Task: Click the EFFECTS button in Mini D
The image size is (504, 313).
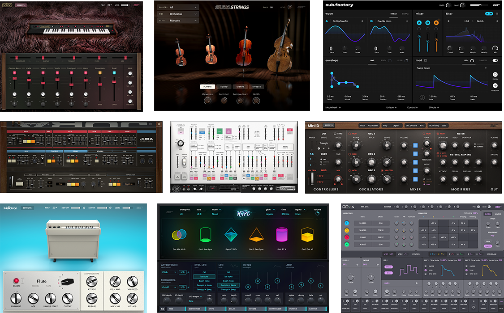Action: click(x=328, y=125)
